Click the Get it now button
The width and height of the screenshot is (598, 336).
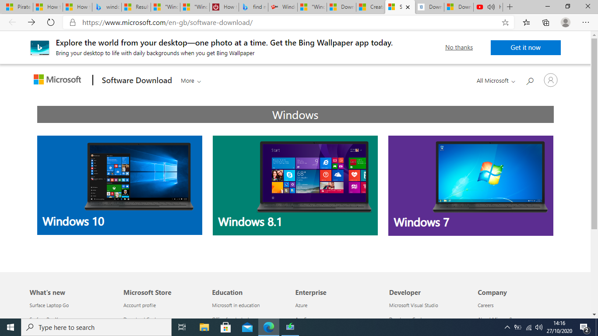tap(525, 48)
